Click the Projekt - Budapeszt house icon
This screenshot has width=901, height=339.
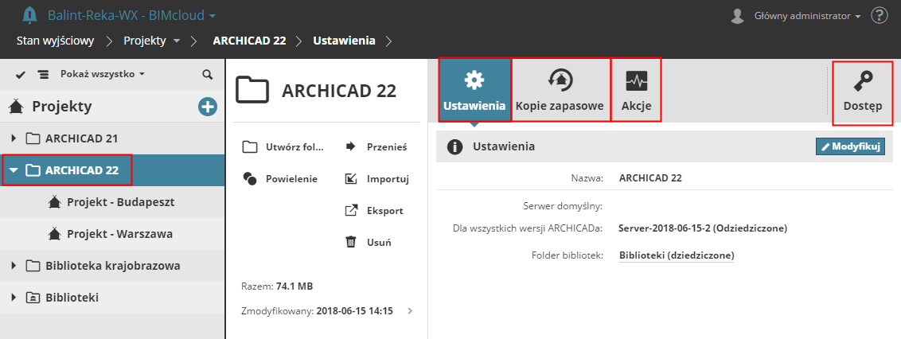point(55,201)
